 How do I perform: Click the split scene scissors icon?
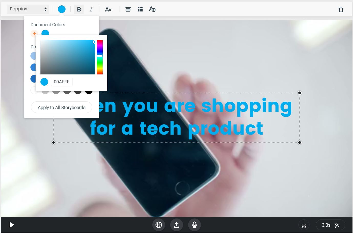304,225
